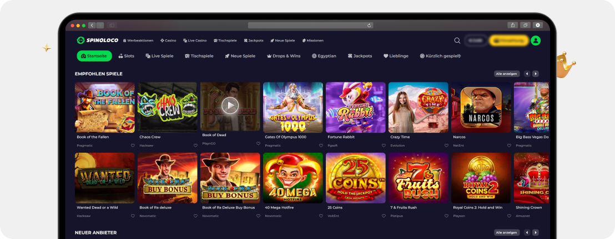Open Werbeaktionen in top navigation
The image size is (615, 239).
coord(139,40)
